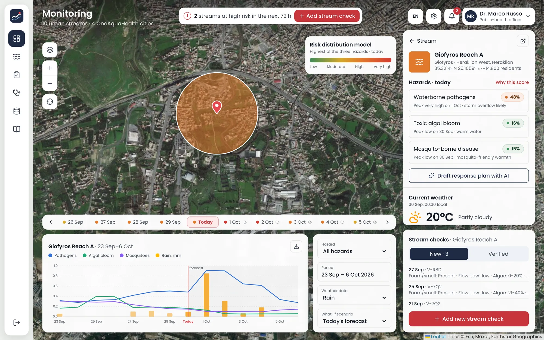The width and height of the screenshot is (544, 340).
Task: Open the Why this score link
Action: (512, 82)
